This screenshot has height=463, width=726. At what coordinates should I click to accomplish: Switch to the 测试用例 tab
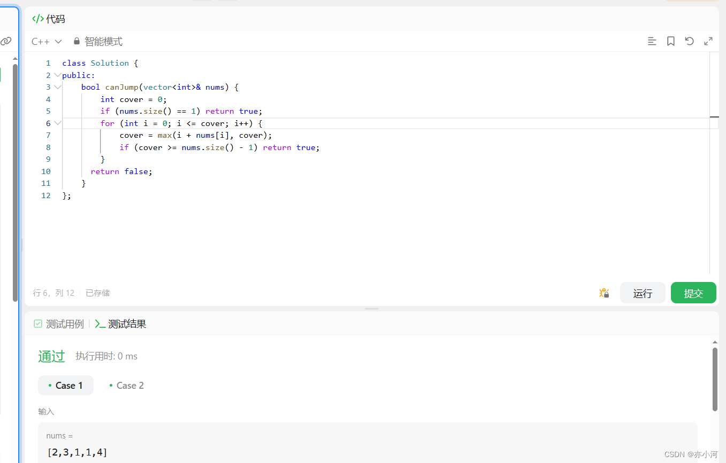(x=59, y=324)
